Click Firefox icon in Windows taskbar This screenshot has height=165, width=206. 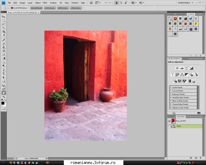[11, 163]
